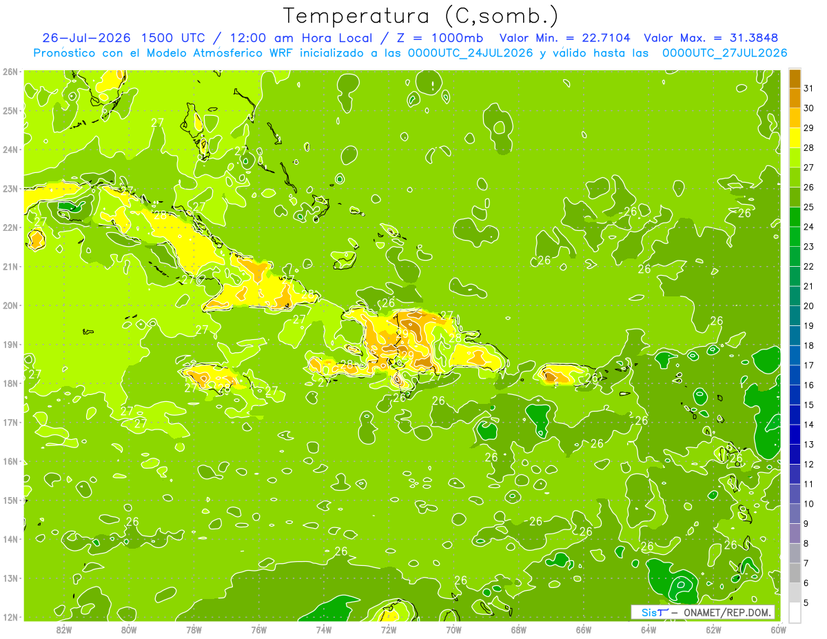The width and height of the screenshot is (827, 639).
Task: Click the '72W' longitude axis label
Action: coord(389,629)
